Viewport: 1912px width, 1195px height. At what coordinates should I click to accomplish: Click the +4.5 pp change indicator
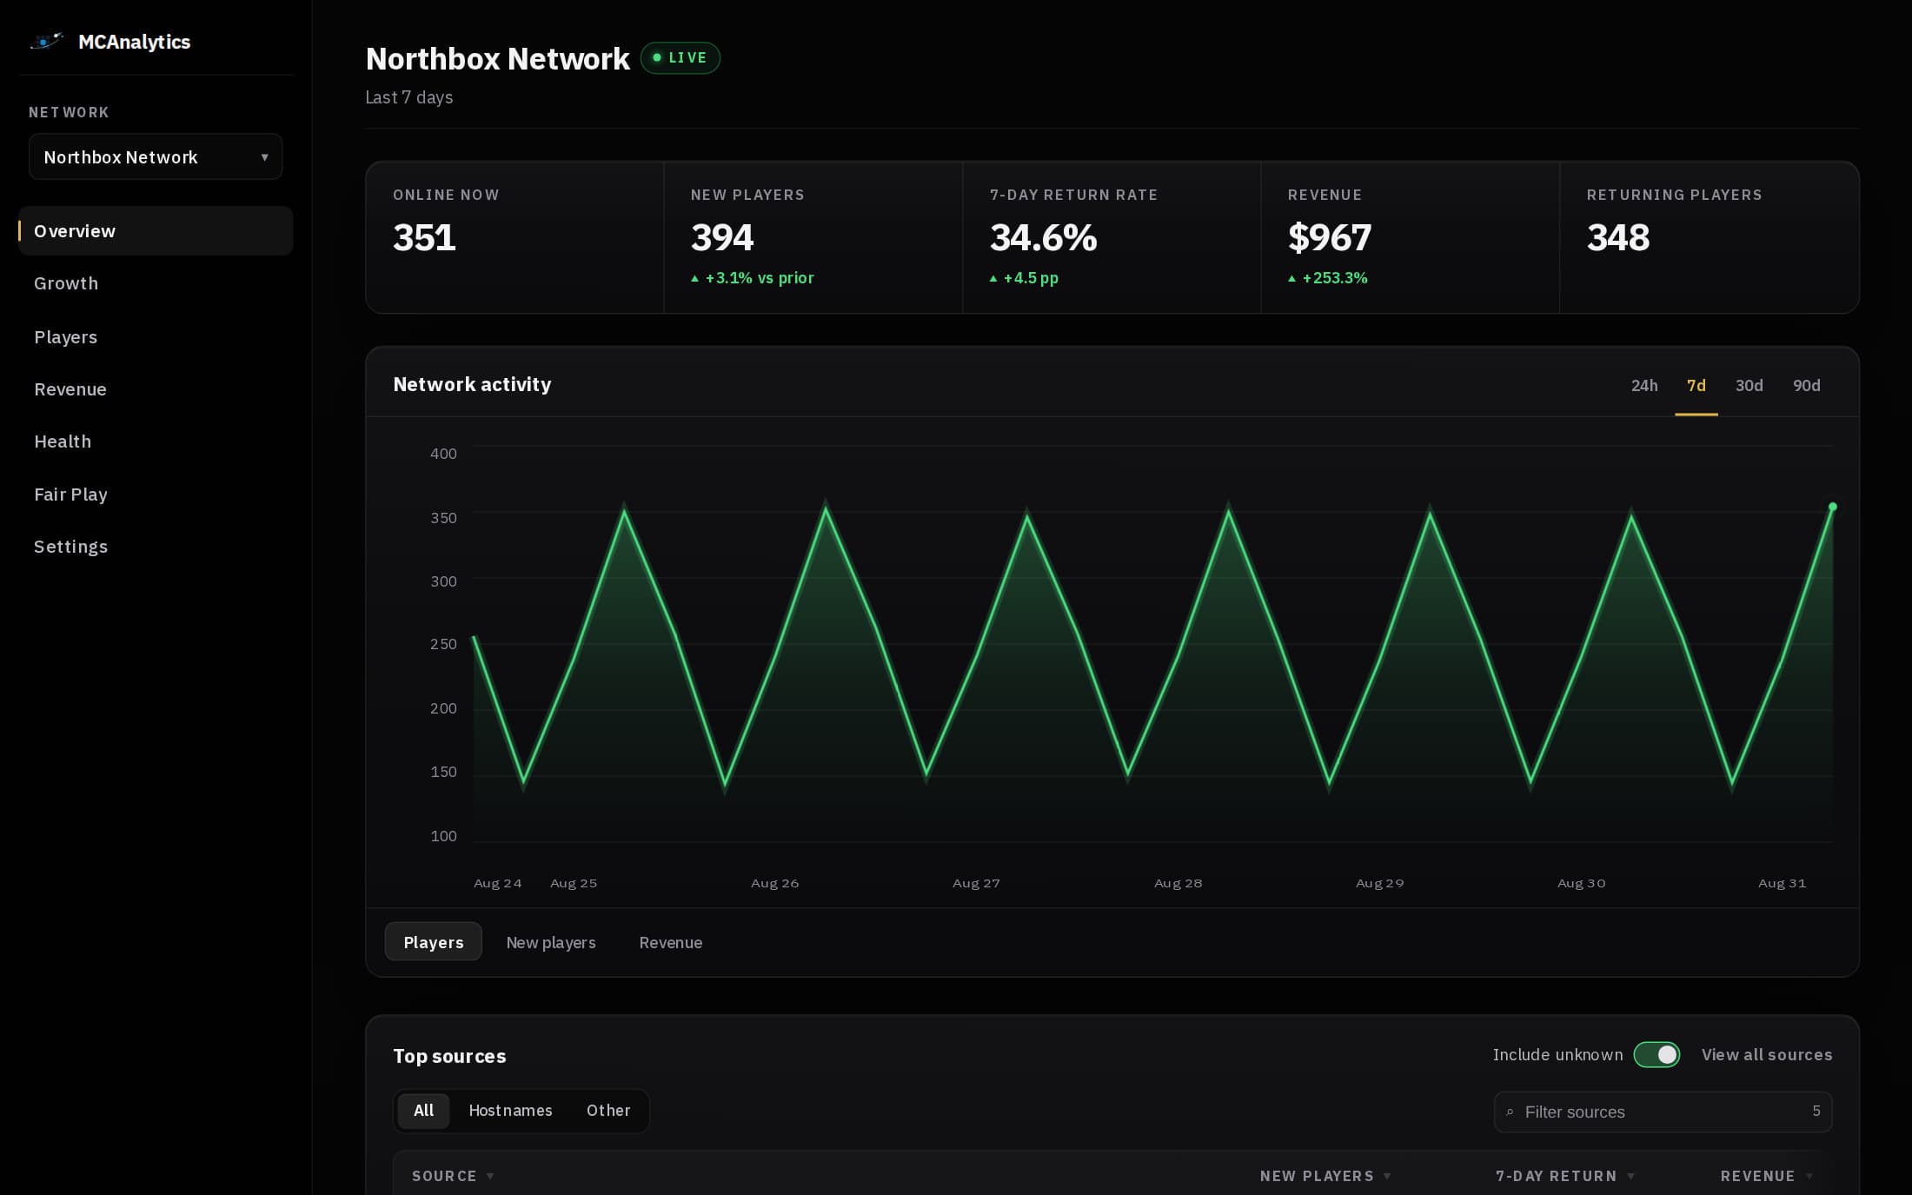pyautogui.click(x=1025, y=278)
